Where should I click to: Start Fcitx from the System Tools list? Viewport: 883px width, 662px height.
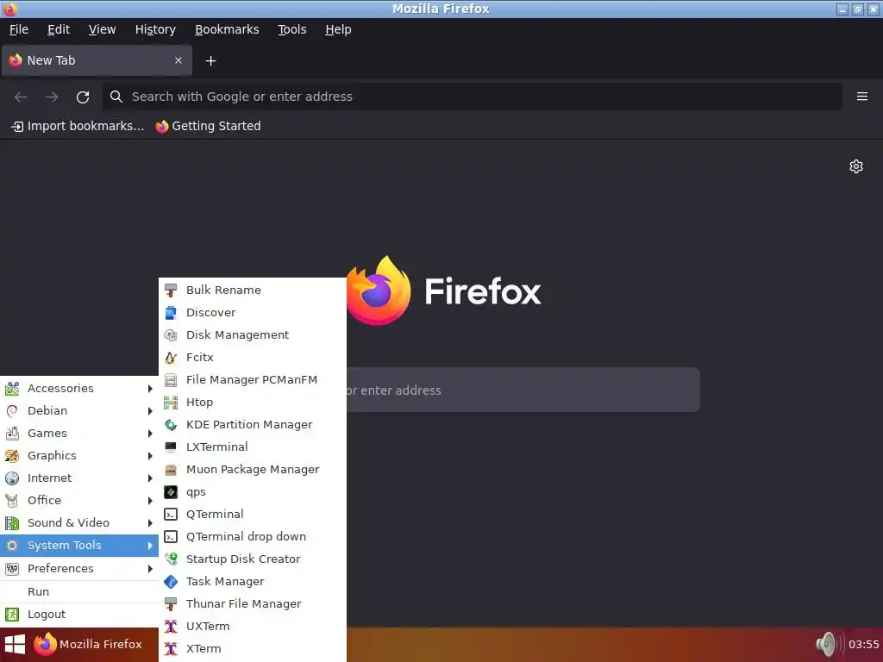[253, 358]
